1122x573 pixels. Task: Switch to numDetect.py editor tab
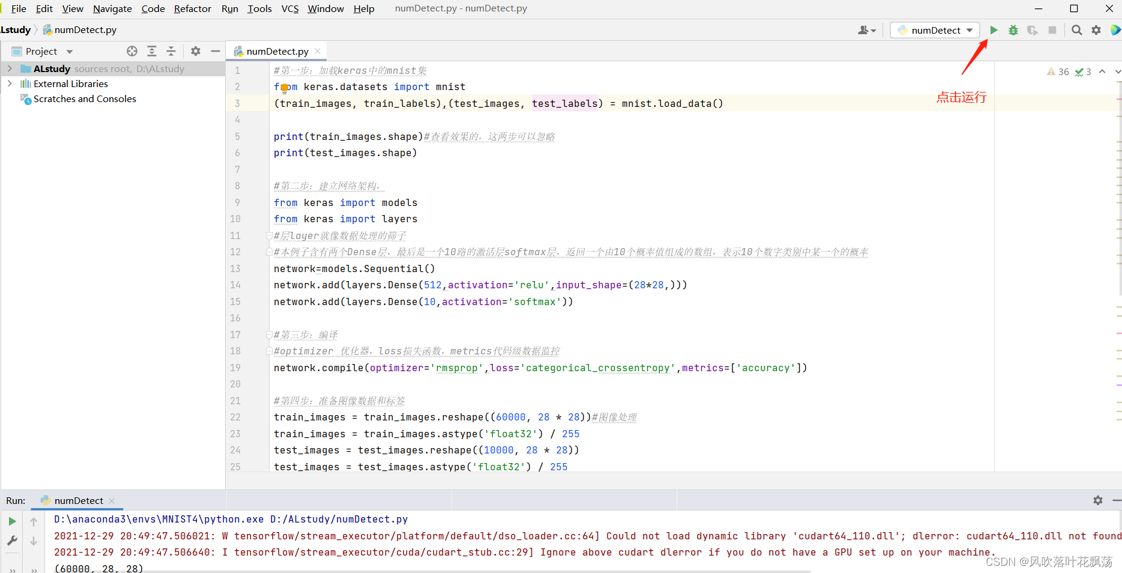[x=277, y=51]
